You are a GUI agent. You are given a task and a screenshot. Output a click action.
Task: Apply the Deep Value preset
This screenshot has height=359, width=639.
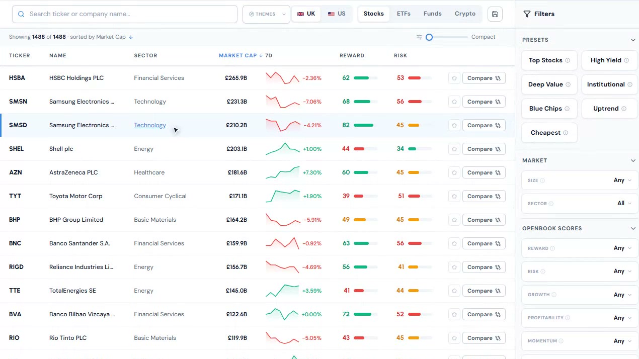[x=549, y=84]
